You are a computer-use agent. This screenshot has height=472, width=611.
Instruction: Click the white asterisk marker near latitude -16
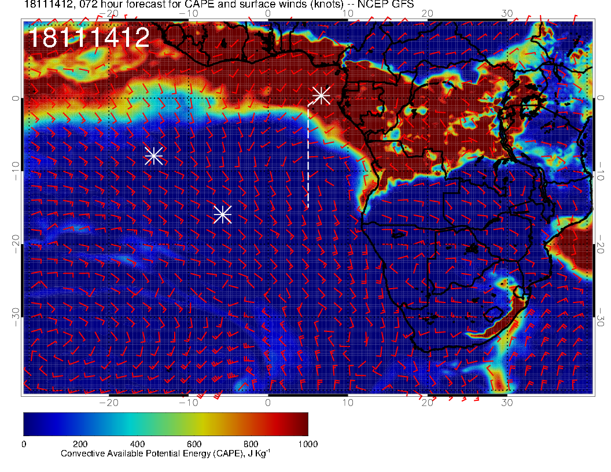pyautogui.click(x=223, y=215)
